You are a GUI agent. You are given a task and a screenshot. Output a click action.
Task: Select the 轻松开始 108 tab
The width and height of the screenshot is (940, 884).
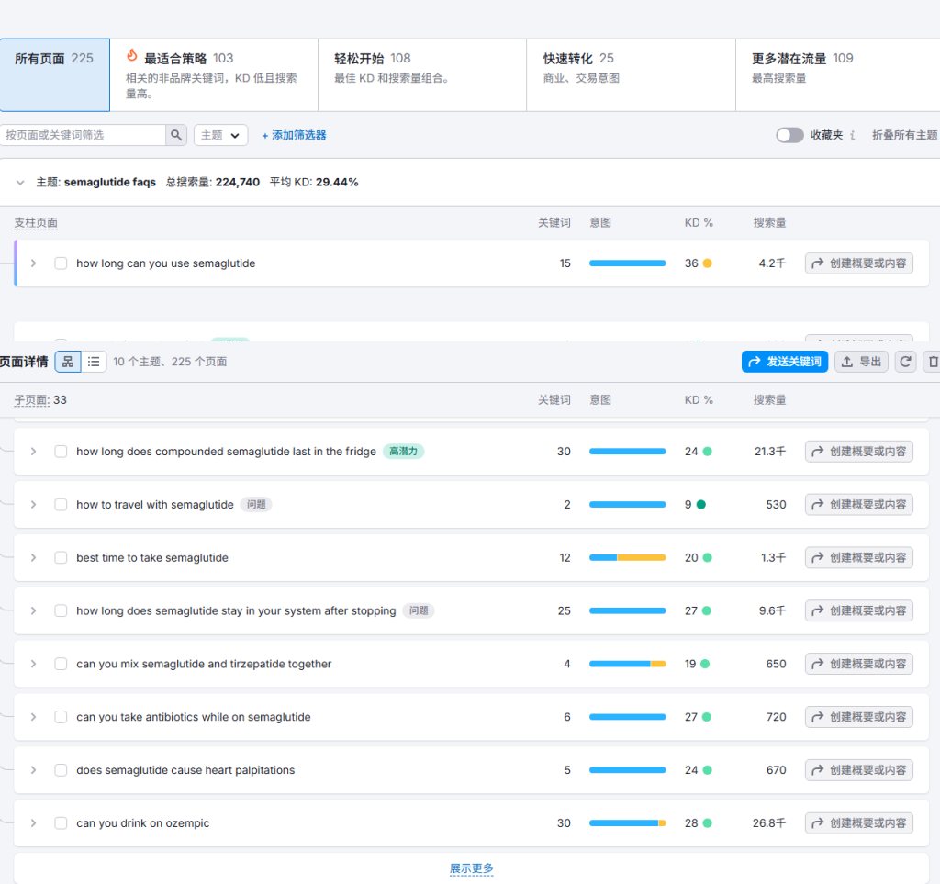click(422, 75)
